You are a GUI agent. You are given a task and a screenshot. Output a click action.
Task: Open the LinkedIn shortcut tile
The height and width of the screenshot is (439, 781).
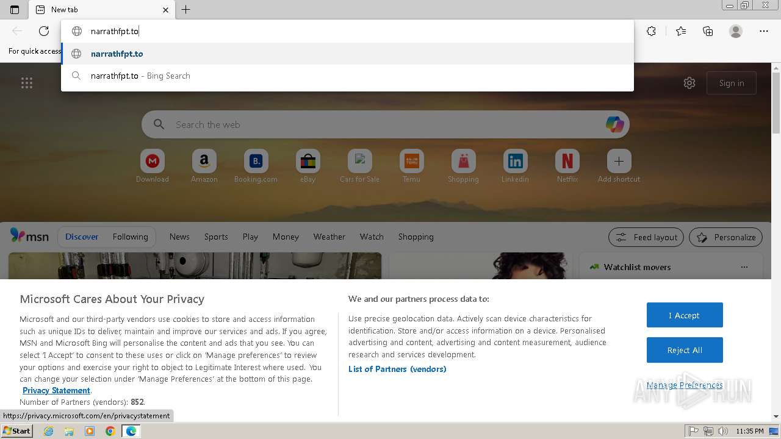tap(516, 166)
